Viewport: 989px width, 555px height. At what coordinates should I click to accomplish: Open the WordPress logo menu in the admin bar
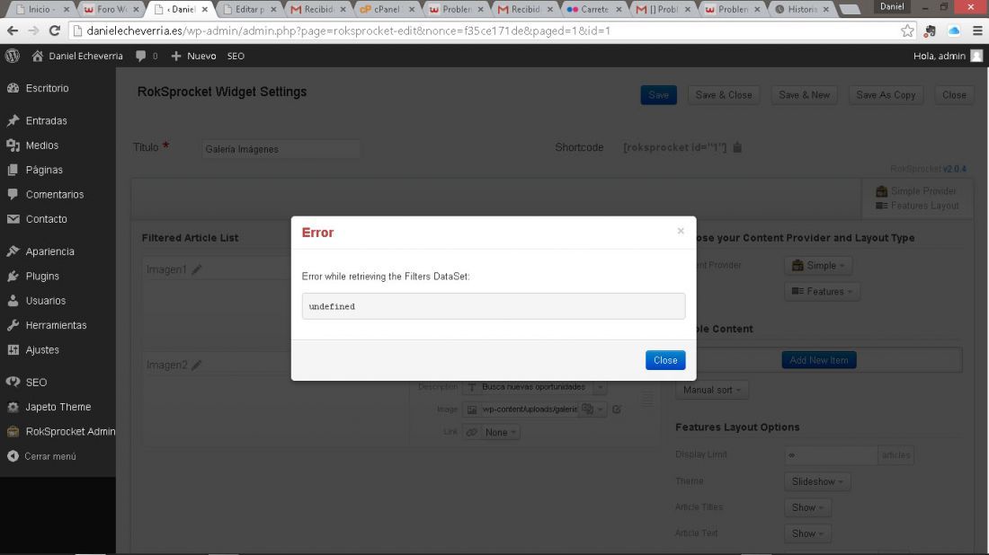tap(13, 56)
